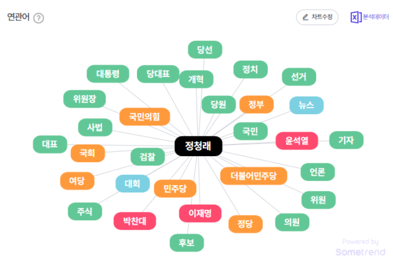Image resolution: width=393 pixels, height=265 pixels.
Task: Click the 위원장 green node
Action: (85, 99)
